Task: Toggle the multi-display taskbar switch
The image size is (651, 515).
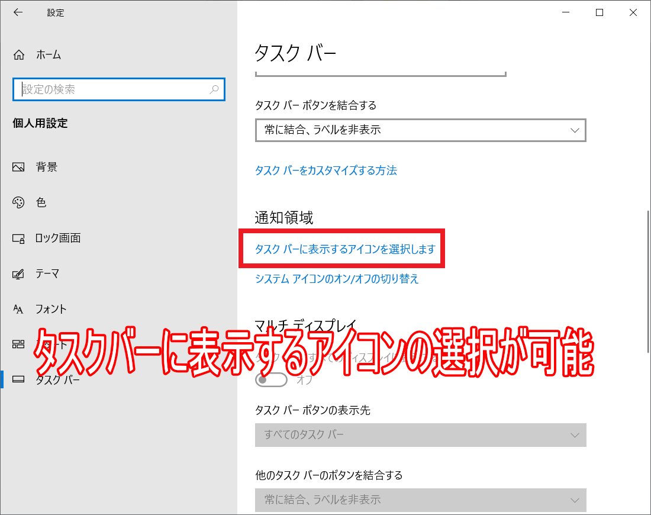Action: point(271,379)
